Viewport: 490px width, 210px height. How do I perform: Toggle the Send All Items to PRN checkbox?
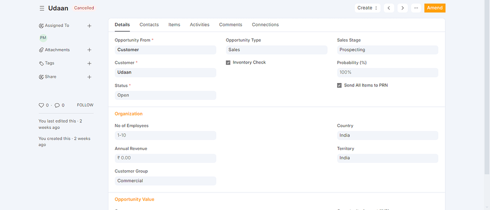tap(339, 85)
